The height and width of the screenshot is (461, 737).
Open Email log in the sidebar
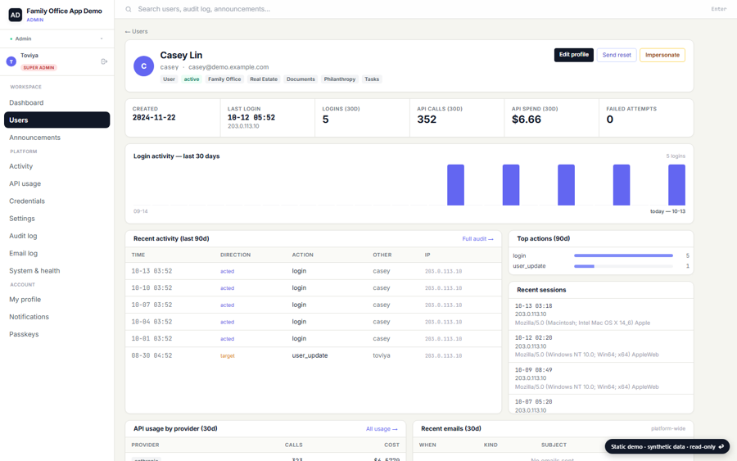[57, 253]
